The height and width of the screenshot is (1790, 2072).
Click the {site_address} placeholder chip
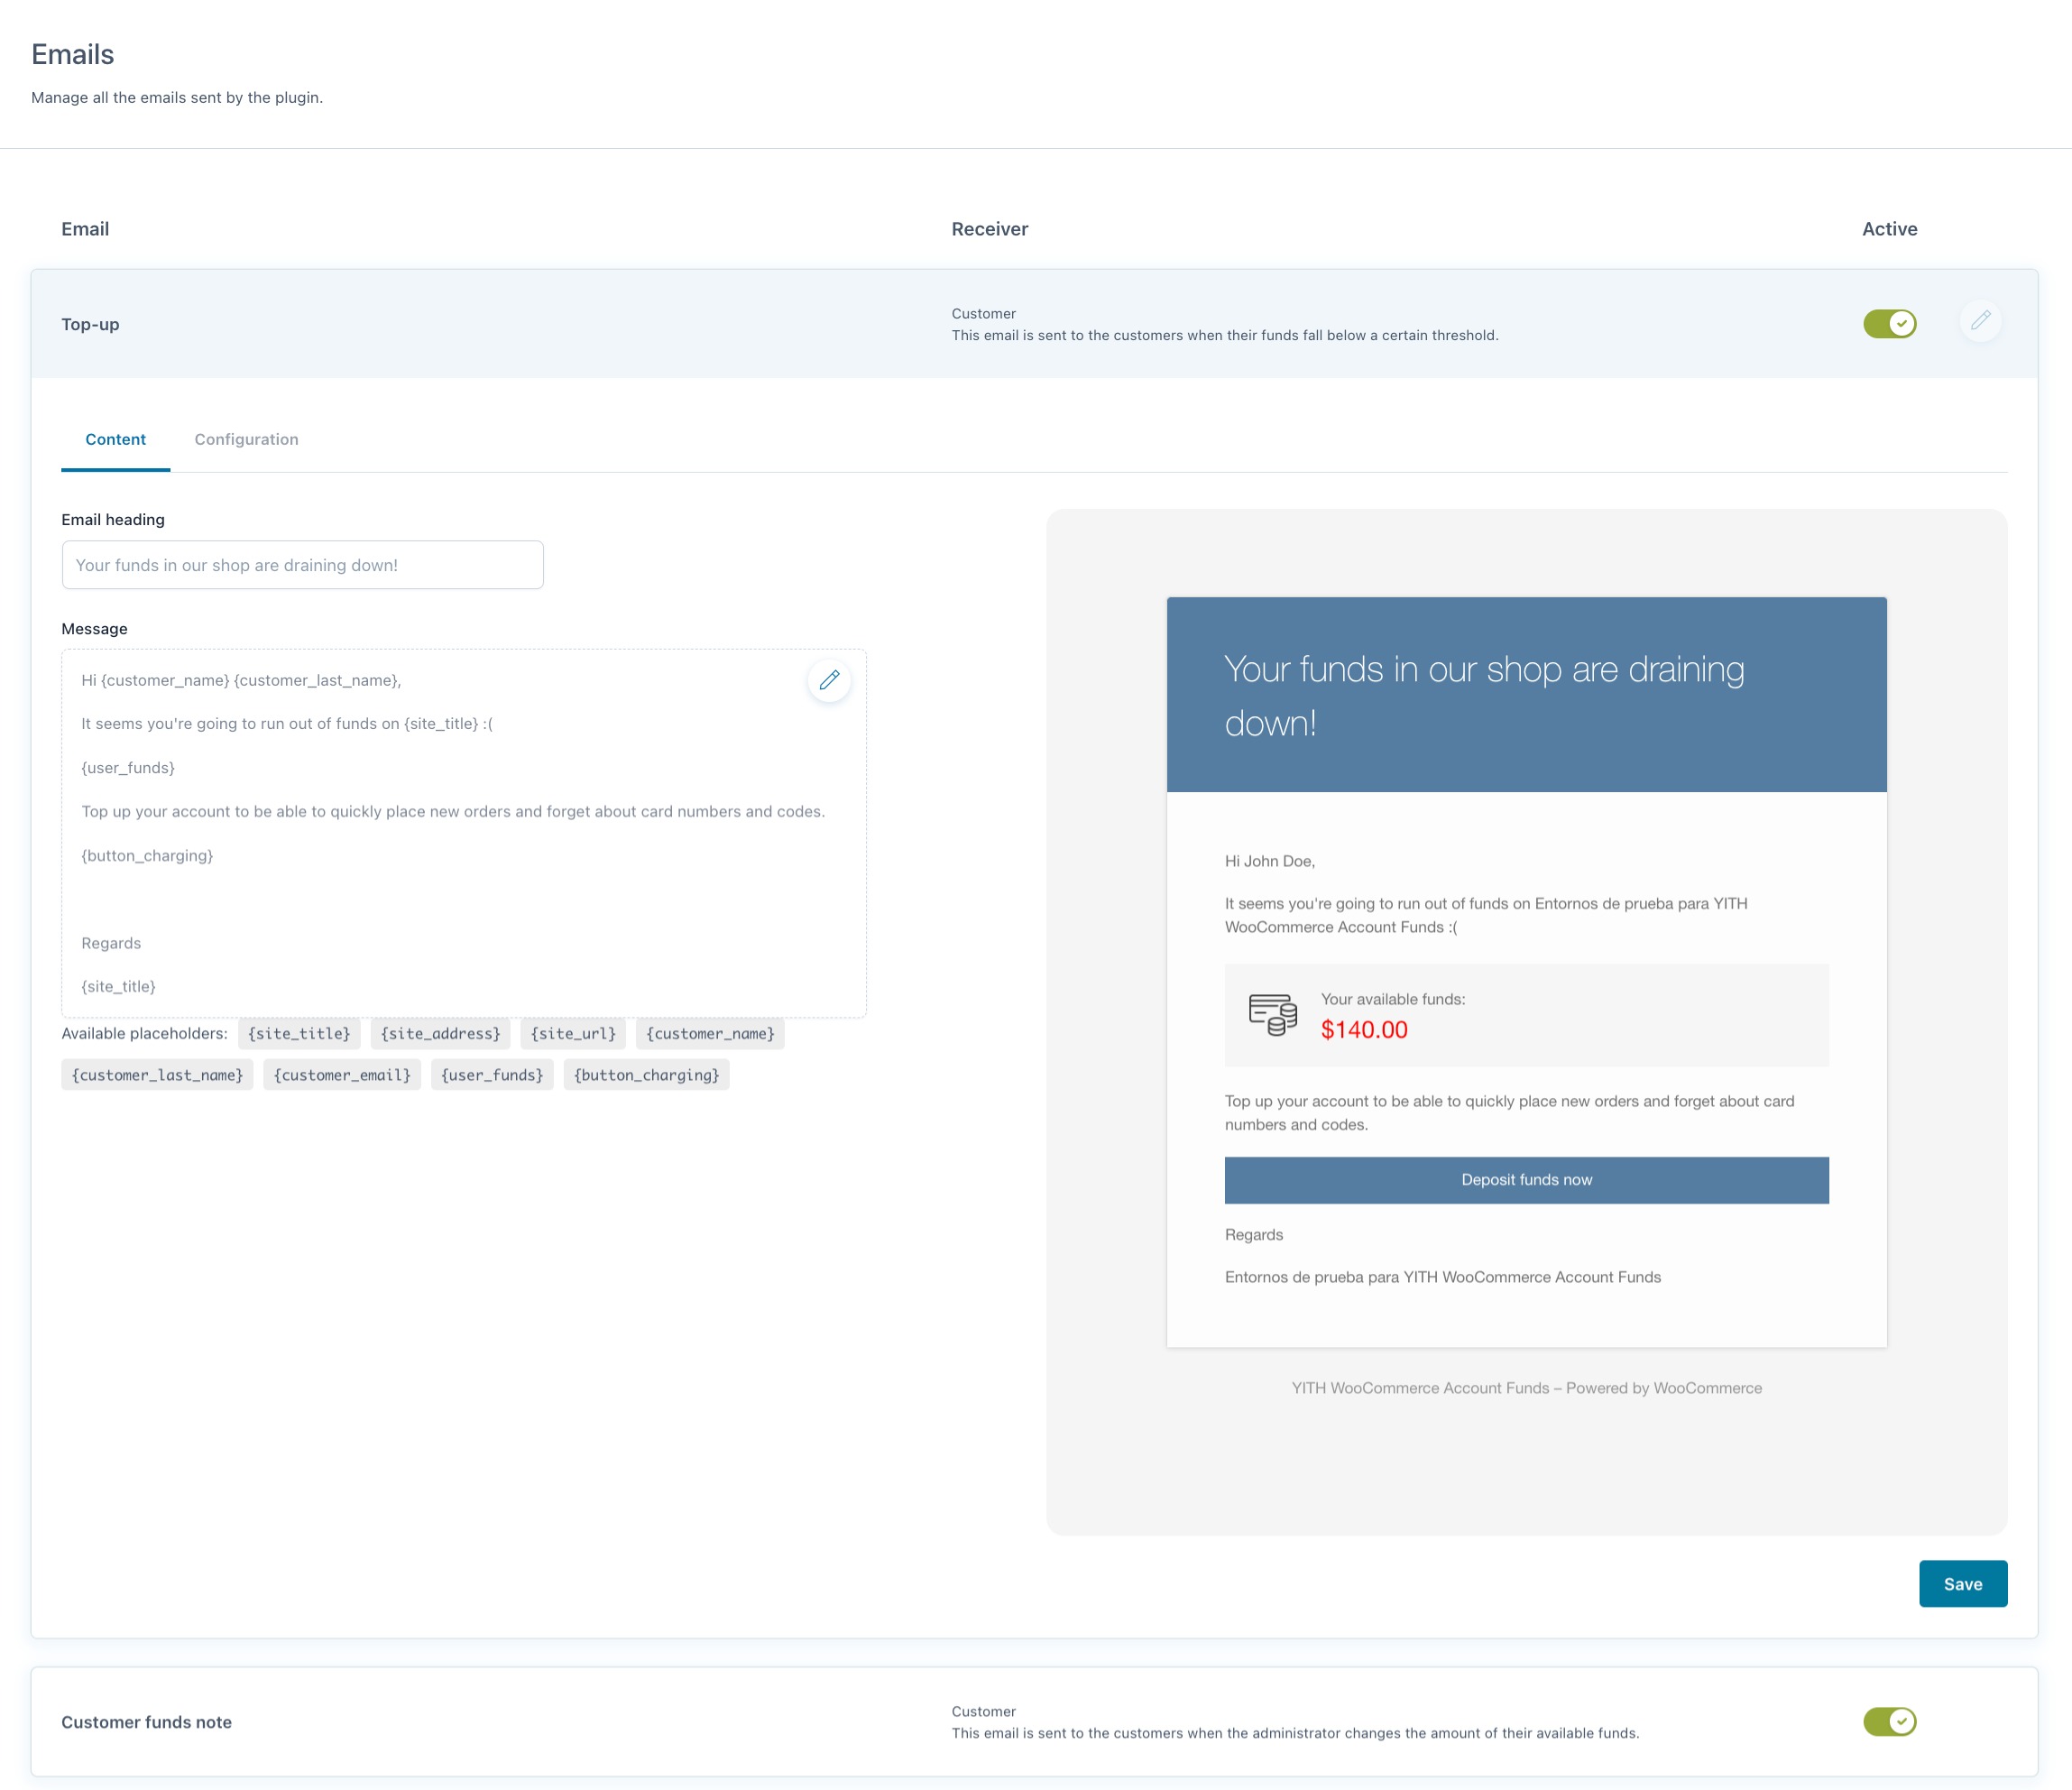(x=440, y=1033)
